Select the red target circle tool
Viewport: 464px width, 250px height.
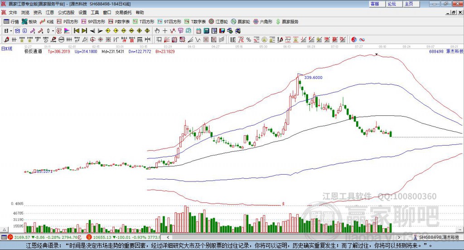point(92,39)
